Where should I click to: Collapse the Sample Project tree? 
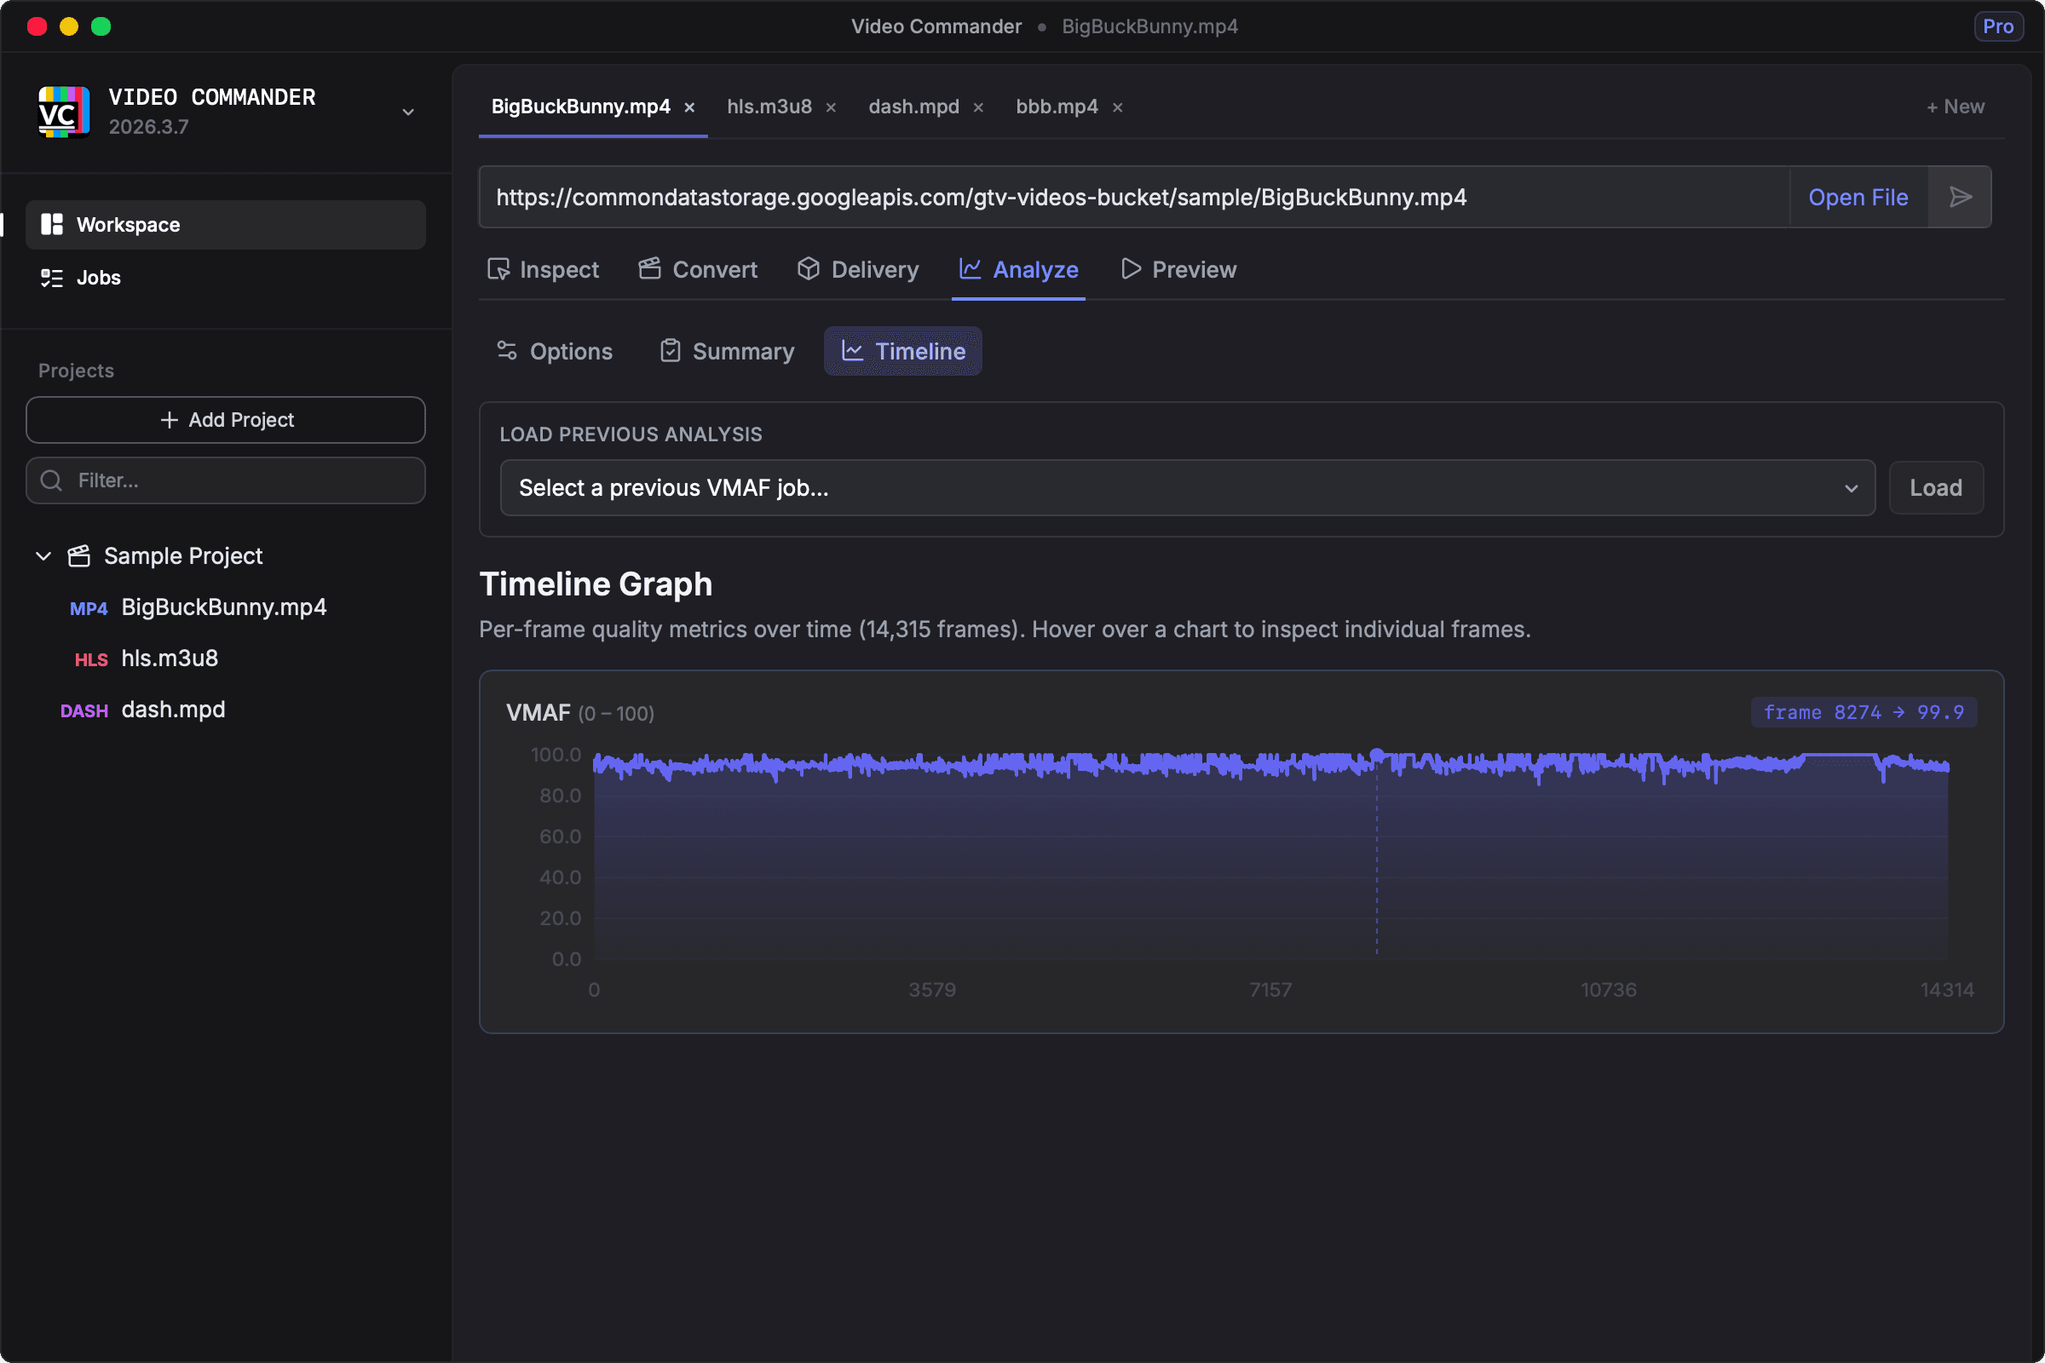coord(43,556)
